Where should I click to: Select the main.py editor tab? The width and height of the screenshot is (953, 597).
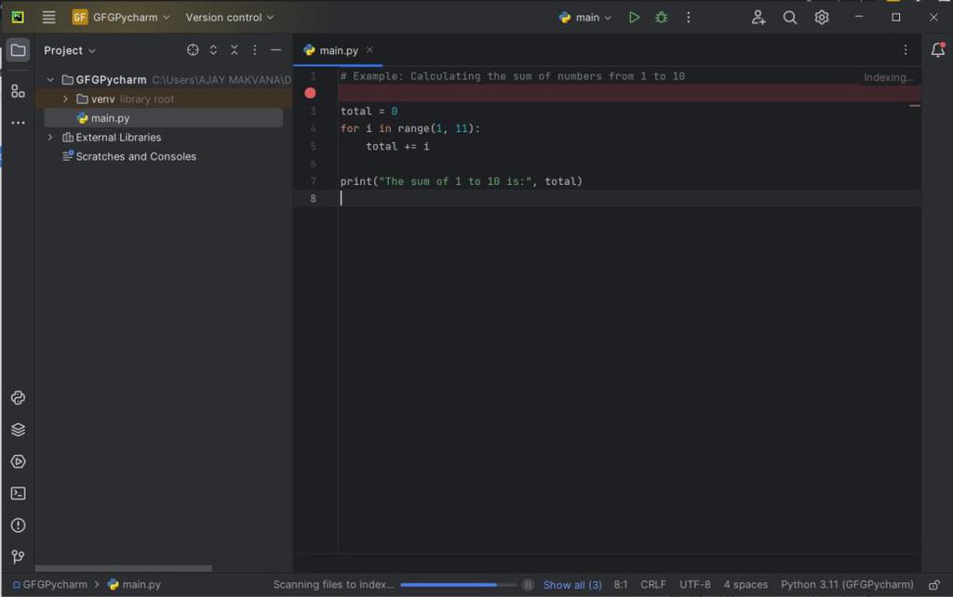tap(338, 50)
